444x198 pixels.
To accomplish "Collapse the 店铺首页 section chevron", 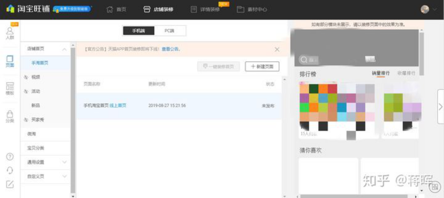I will tap(65, 49).
